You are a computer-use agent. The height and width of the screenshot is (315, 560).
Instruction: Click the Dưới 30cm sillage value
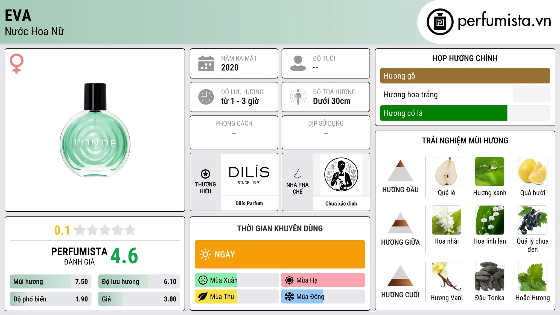(332, 101)
